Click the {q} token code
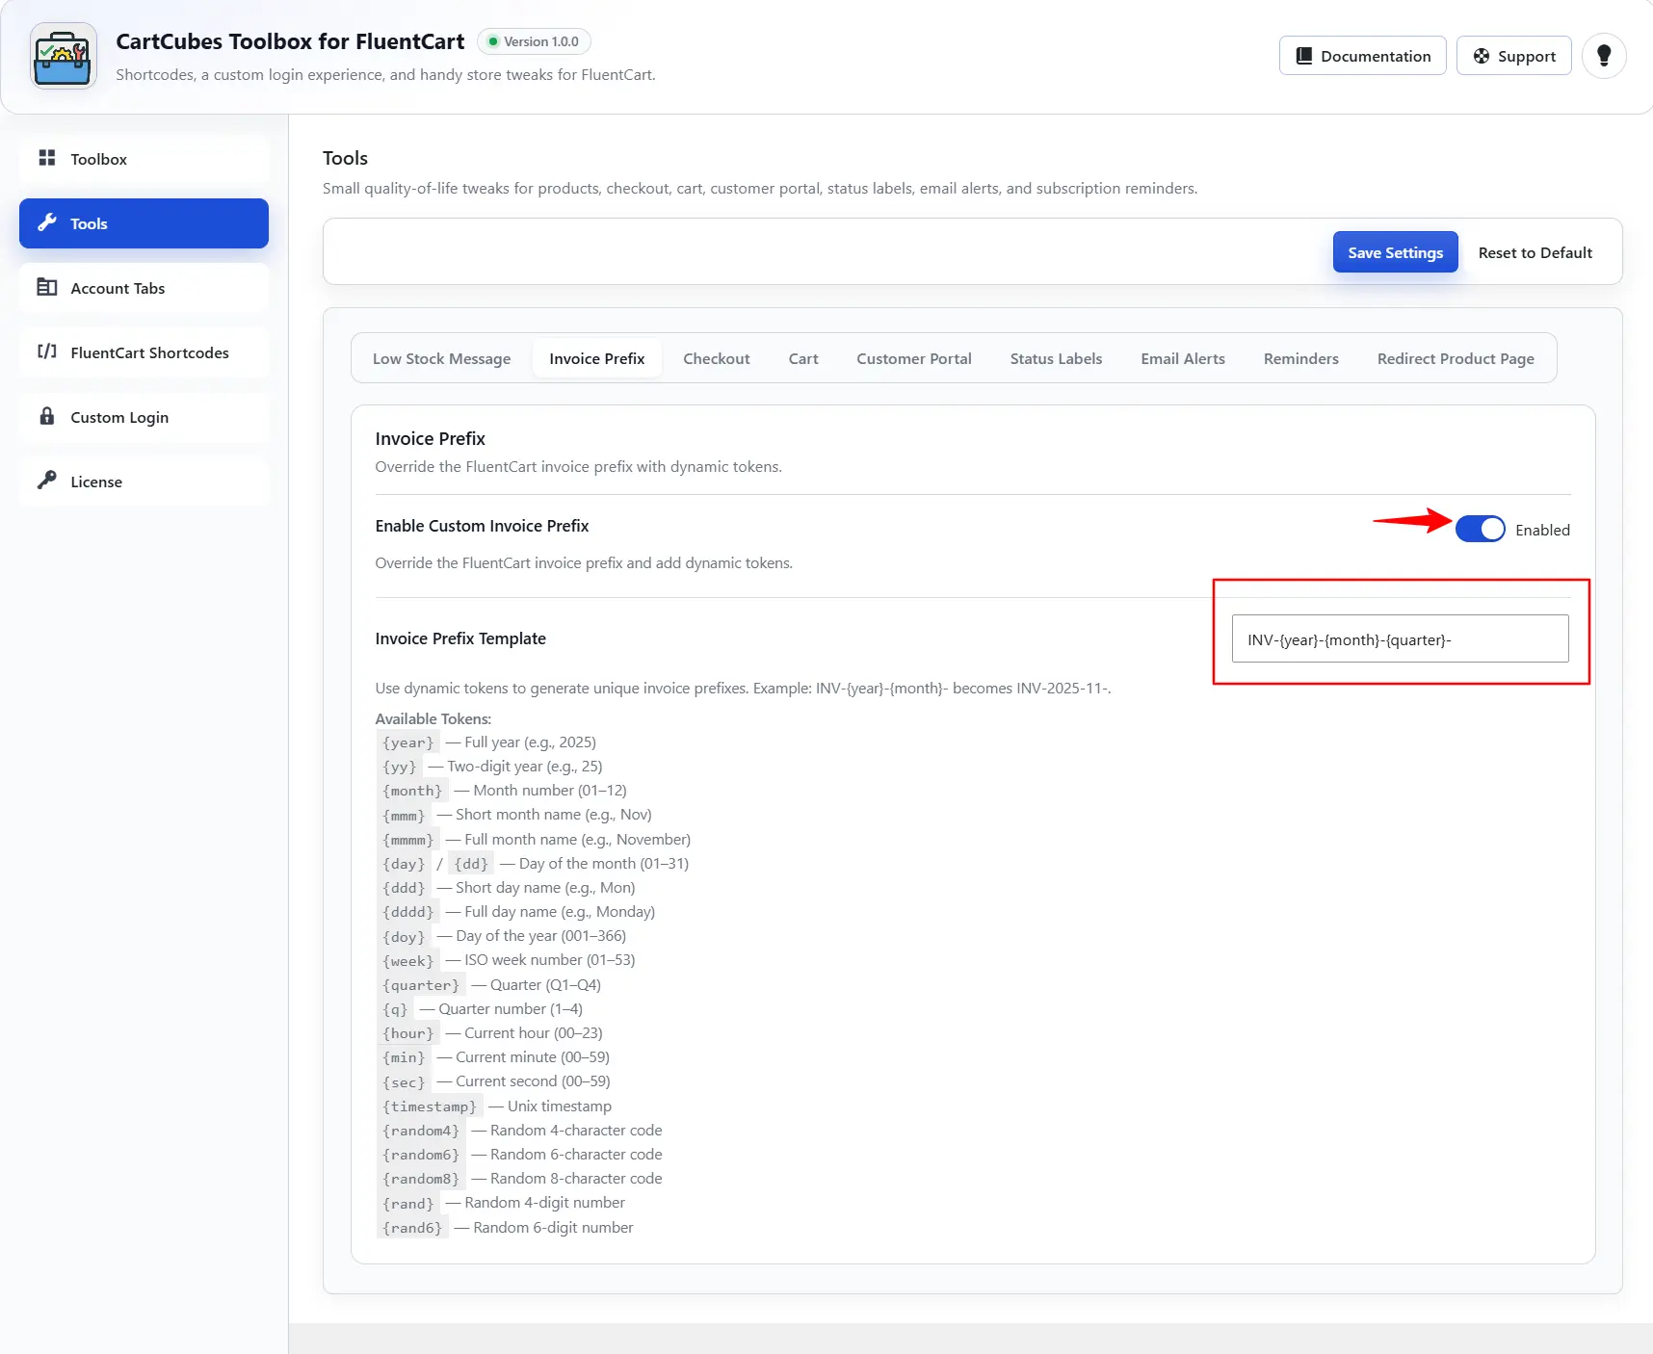The height and width of the screenshot is (1354, 1653). 395,1009
